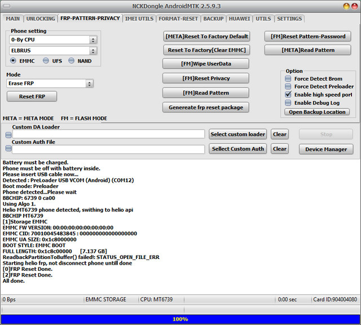The height and width of the screenshot is (325, 361).
Task: Click the [FM]Wipe UserData button
Action: pos(206,64)
